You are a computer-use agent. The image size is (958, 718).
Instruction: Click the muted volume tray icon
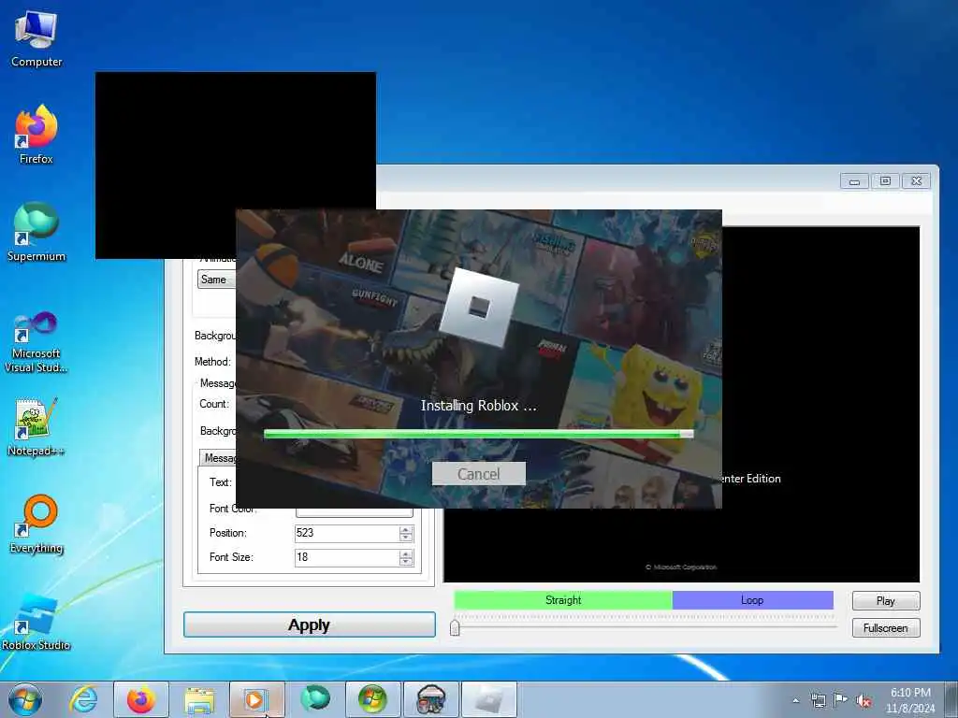tap(864, 701)
